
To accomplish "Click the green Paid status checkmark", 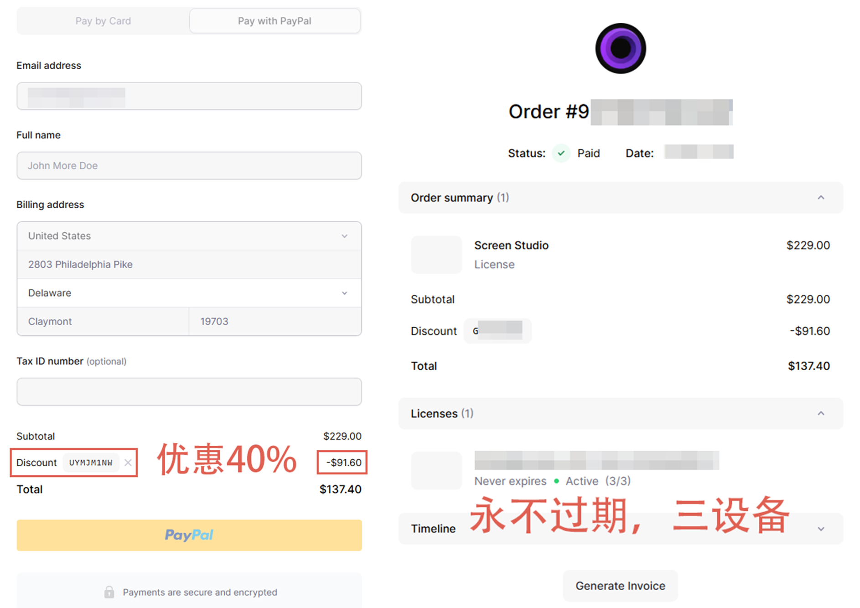I will (561, 153).
